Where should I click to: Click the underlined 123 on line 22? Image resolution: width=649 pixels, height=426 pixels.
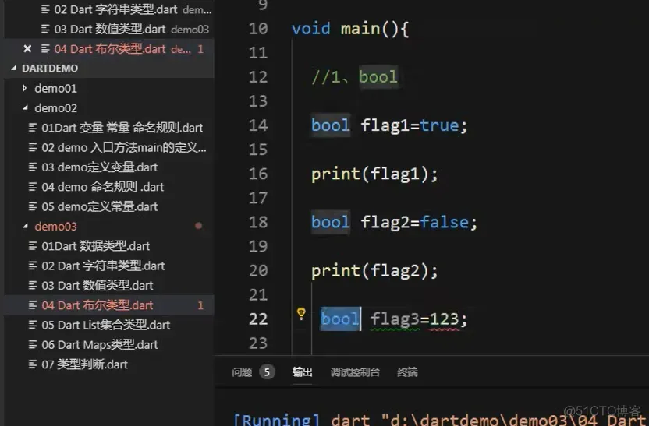(x=445, y=319)
